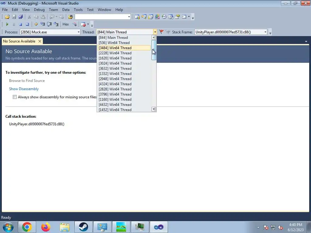Stop debugging with the blue square icon
The width and height of the screenshot is (311, 233).
20,24
